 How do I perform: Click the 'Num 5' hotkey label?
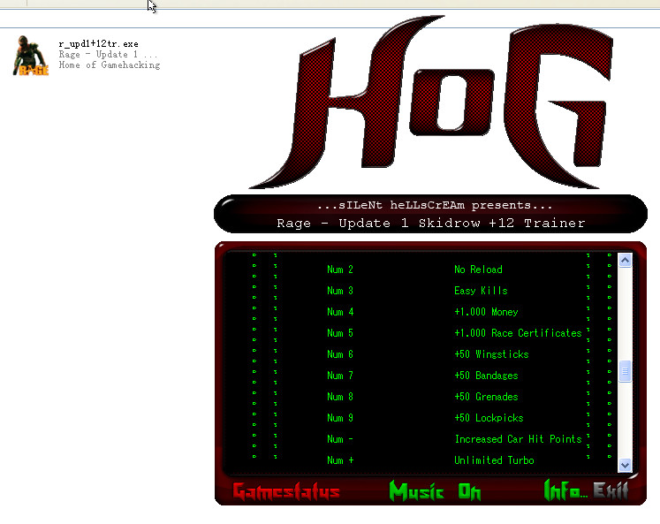[340, 333]
